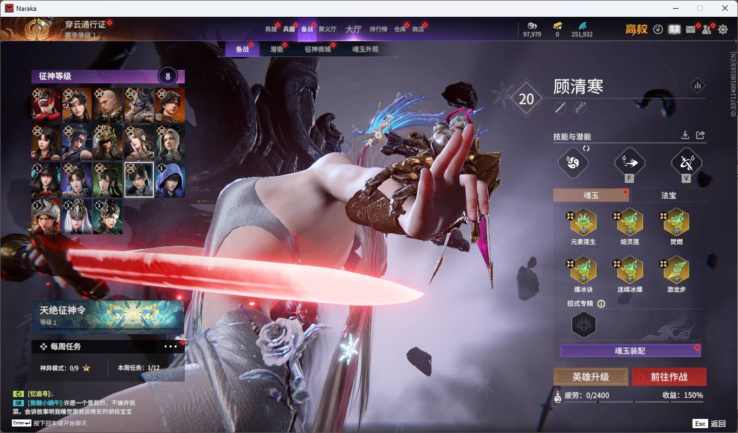The height and width of the screenshot is (433, 738).
Task: Select the red-masked hero portrait
Action: pos(46,106)
